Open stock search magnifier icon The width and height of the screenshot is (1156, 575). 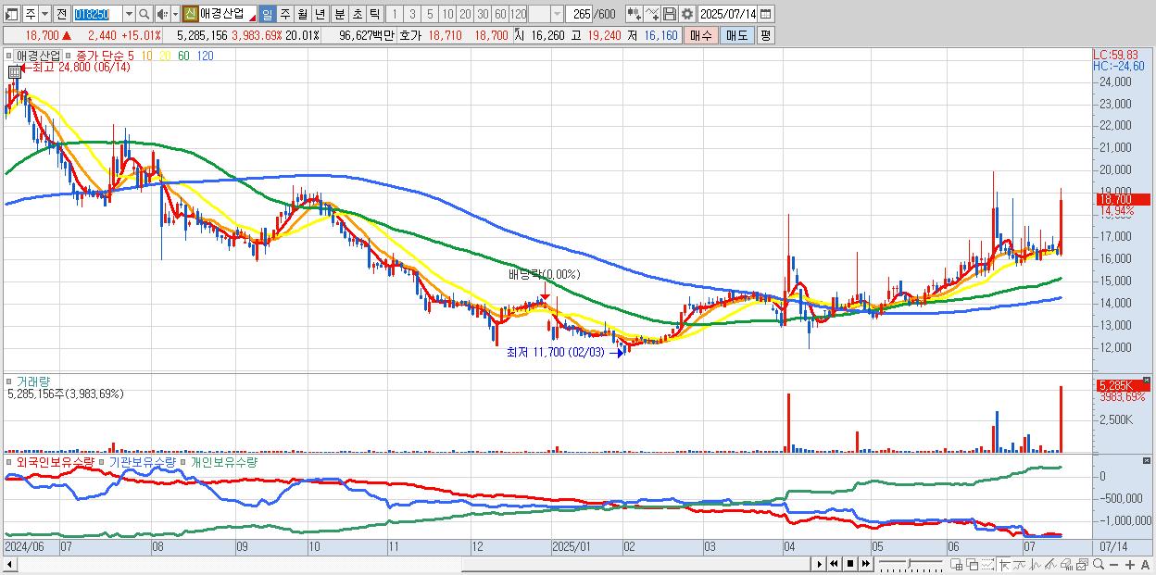pyautogui.click(x=144, y=14)
